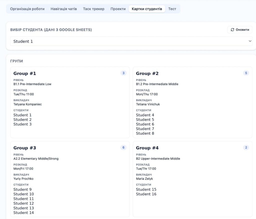Select Student 1 in the Group #1 list
Viewport: 256px width, 219px height.
point(22,115)
